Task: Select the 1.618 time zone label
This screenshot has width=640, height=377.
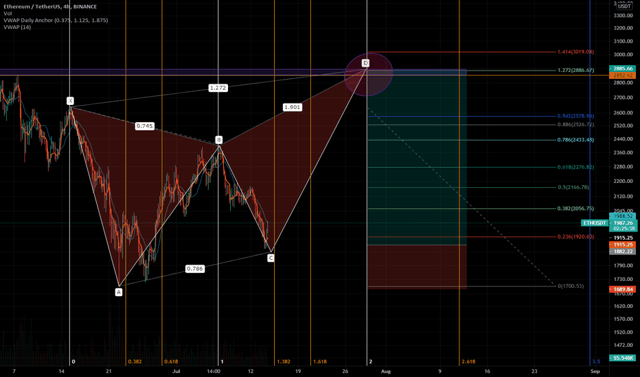Action: click(320, 361)
